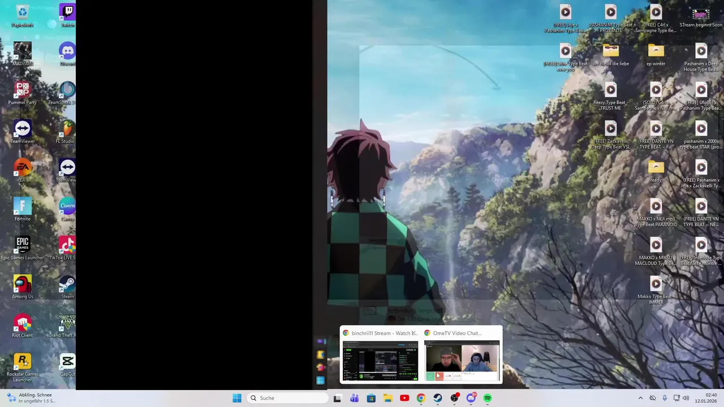Open the Discord desktop shortcut
The image size is (724, 407).
pos(67,54)
